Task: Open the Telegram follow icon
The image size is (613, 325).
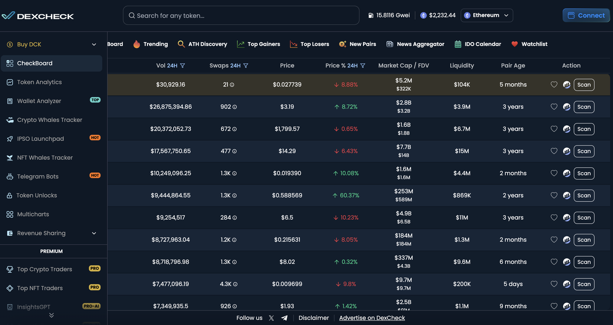Action: pos(284,318)
